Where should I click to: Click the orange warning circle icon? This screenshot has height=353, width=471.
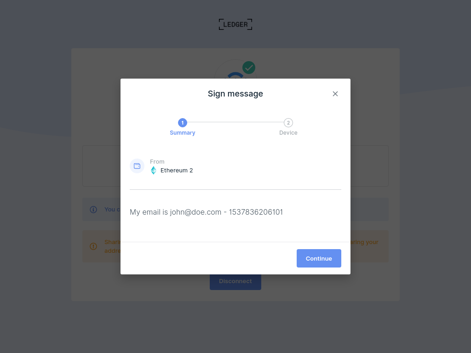coord(93,246)
